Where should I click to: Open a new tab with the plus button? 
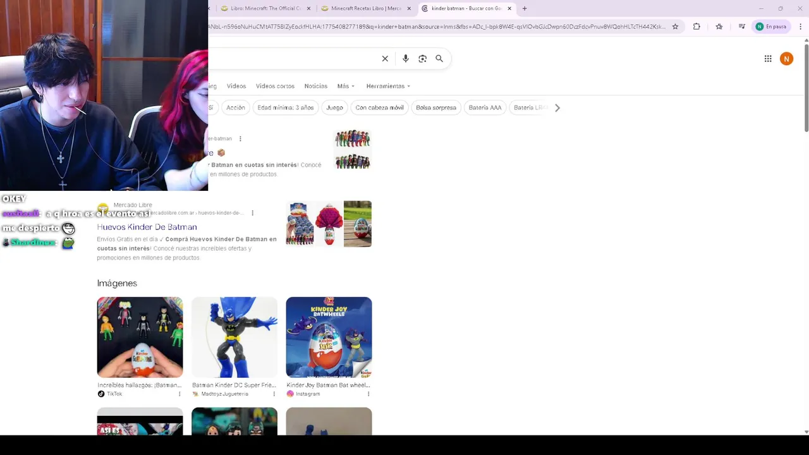[x=525, y=8]
